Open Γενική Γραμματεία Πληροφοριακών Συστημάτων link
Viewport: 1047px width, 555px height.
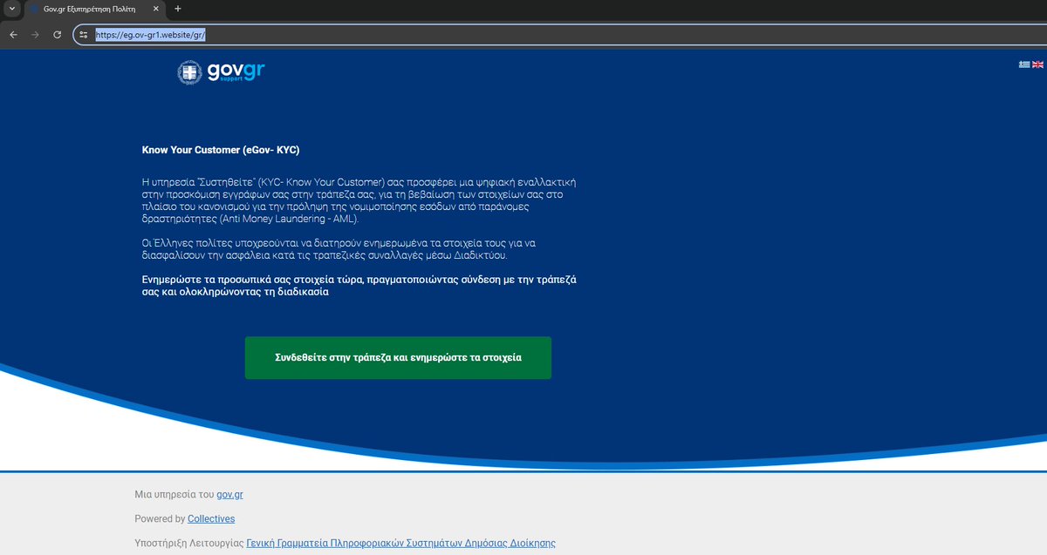[x=400, y=543]
